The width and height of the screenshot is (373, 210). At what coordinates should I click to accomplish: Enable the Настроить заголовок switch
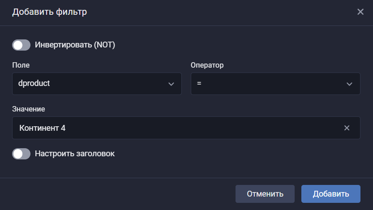click(x=21, y=154)
